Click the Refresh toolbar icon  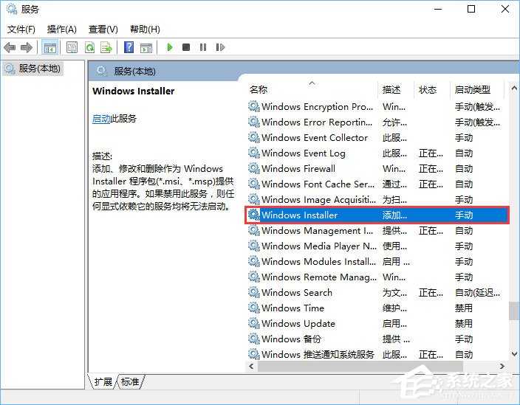coord(90,47)
